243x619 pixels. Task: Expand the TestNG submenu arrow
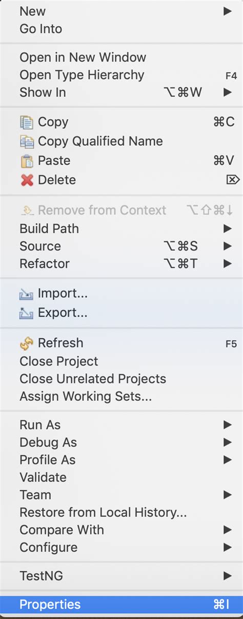tap(228, 576)
